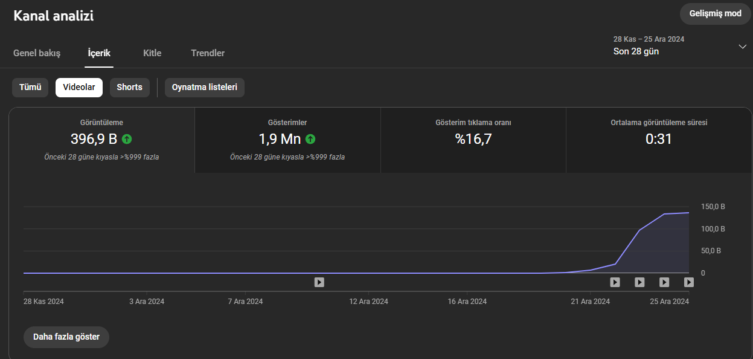Image resolution: width=753 pixels, height=359 pixels.
Task: Open the last video marker at chart's right end
Action: 688,282
